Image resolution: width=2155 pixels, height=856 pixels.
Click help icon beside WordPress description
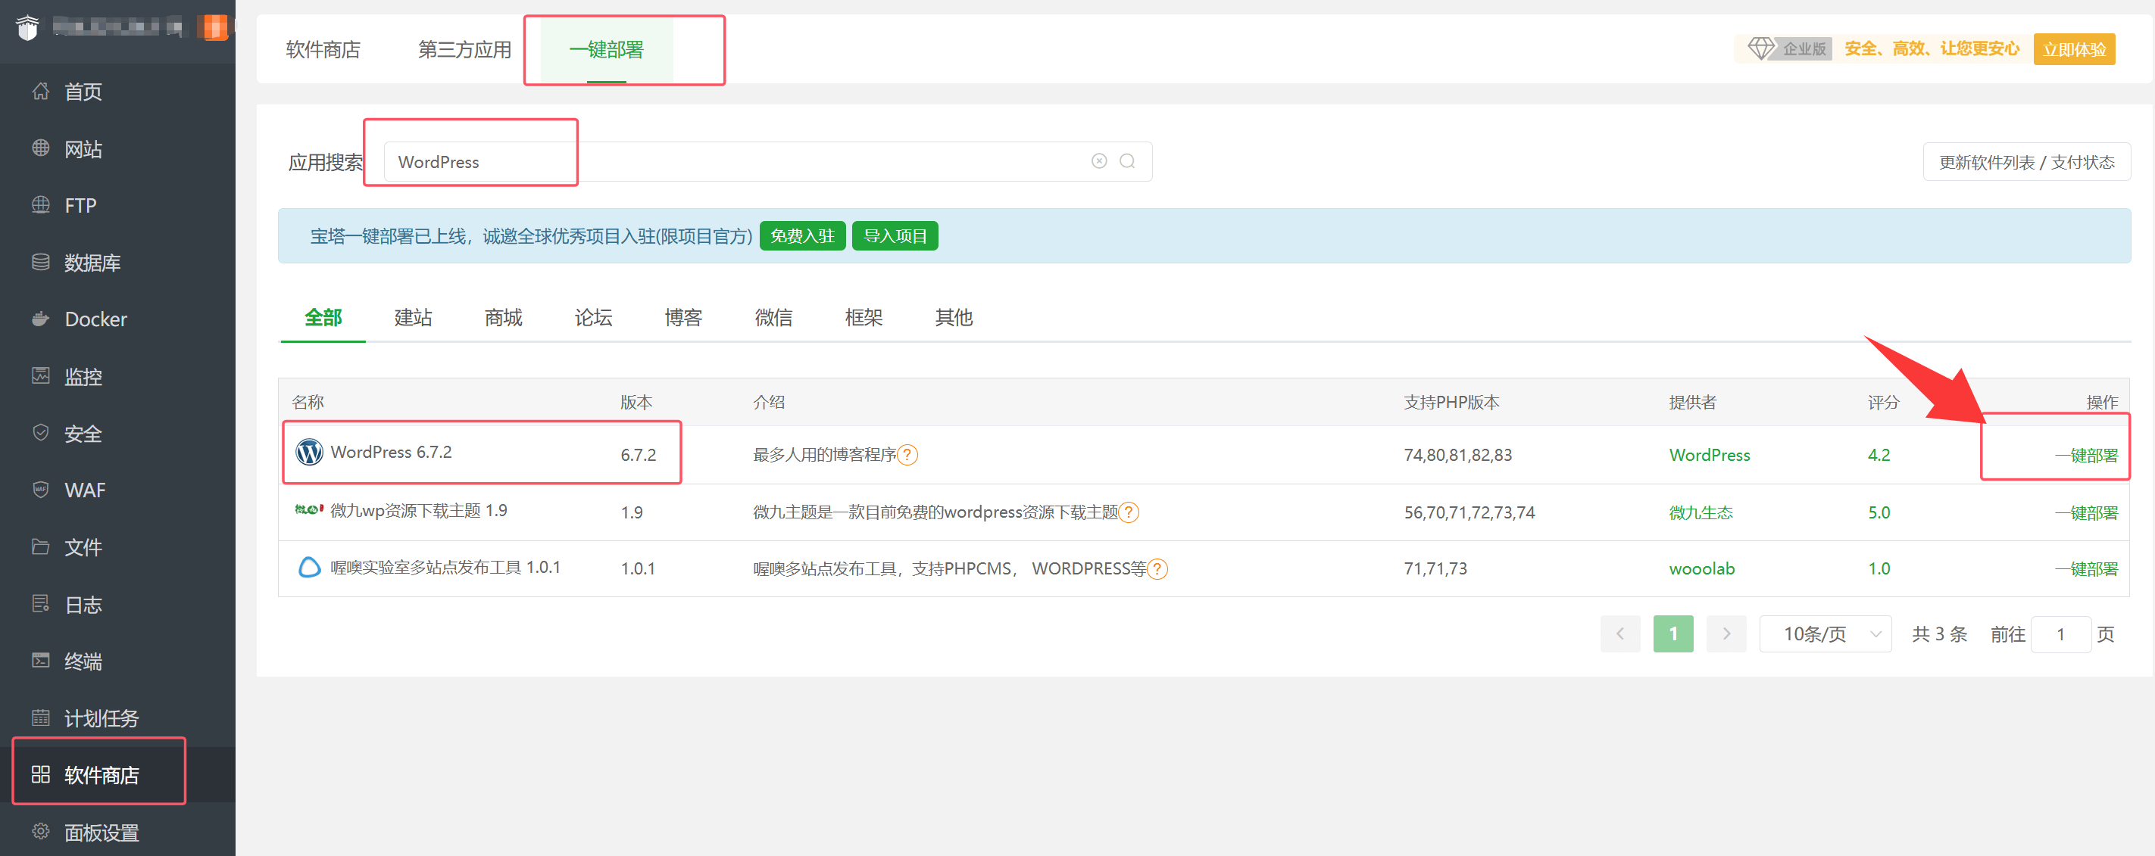coord(907,455)
